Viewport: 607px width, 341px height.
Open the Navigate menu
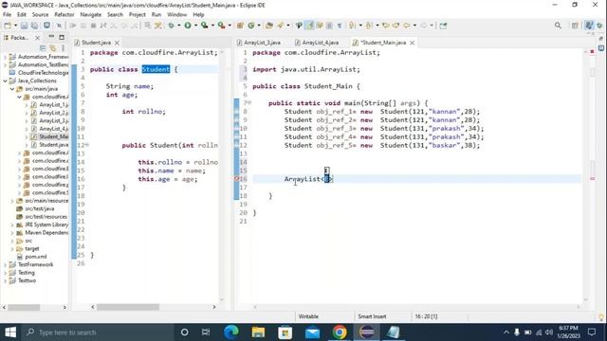(x=91, y=15)
